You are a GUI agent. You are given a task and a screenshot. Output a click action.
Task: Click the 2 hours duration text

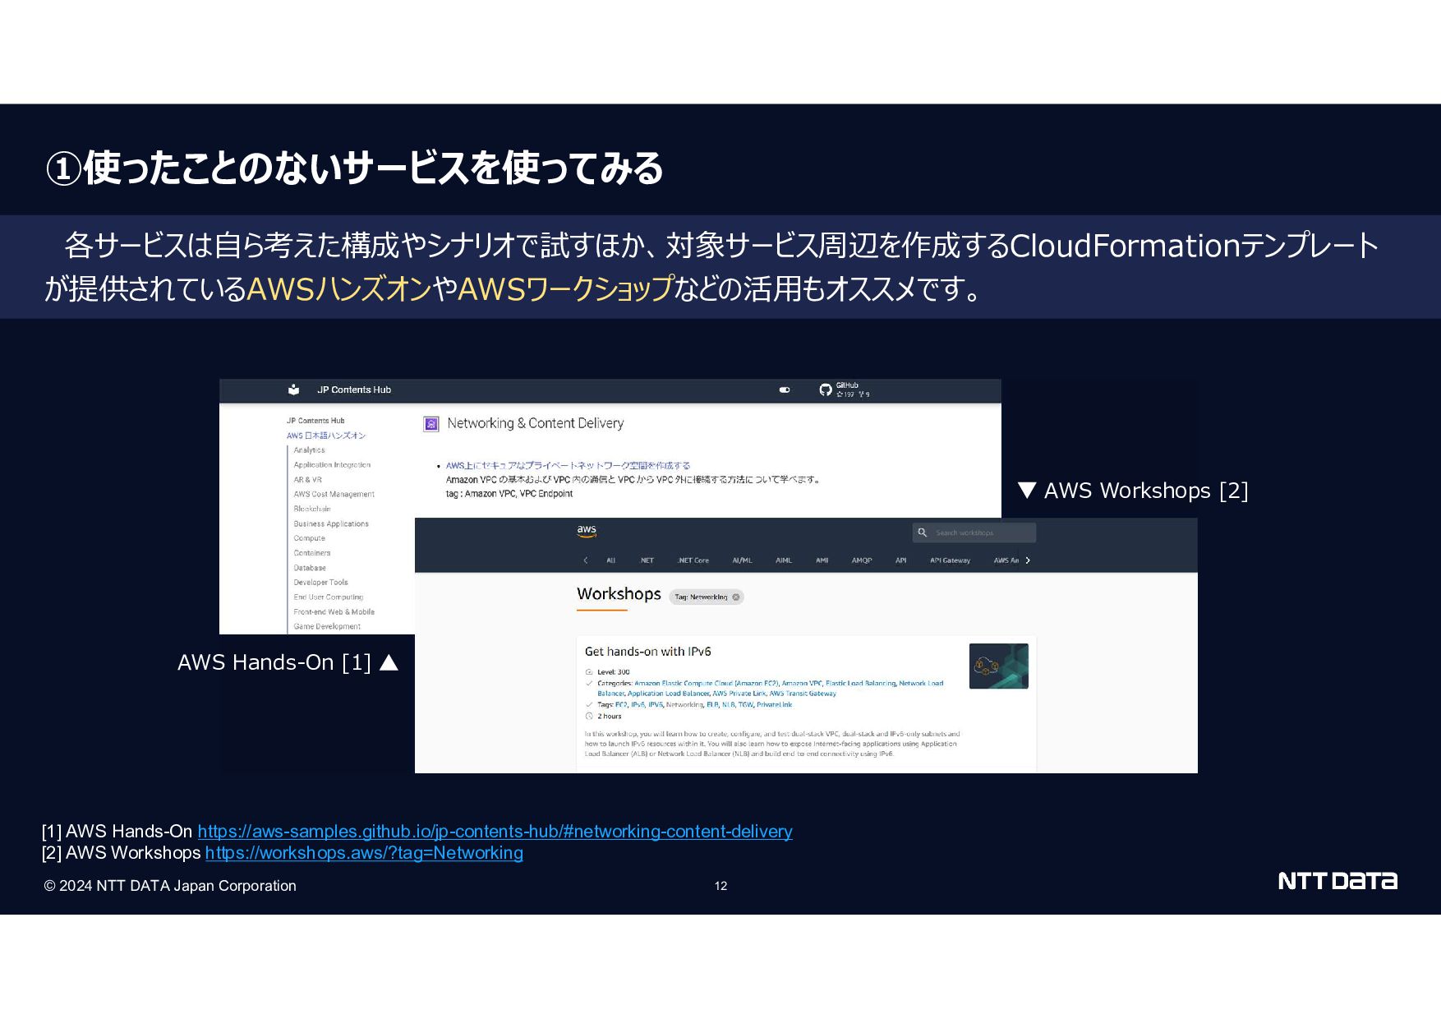click(610, 717)
